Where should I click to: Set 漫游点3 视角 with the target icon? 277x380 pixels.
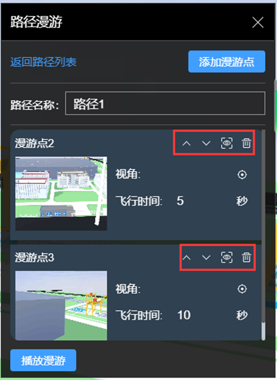[242, 289]
